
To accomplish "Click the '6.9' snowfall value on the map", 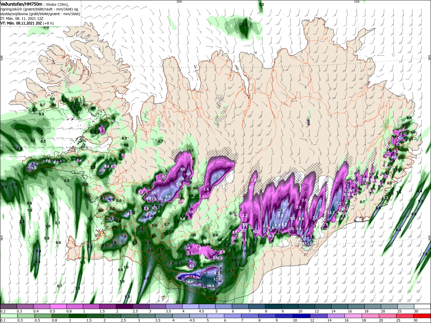I will coord(168,196).
